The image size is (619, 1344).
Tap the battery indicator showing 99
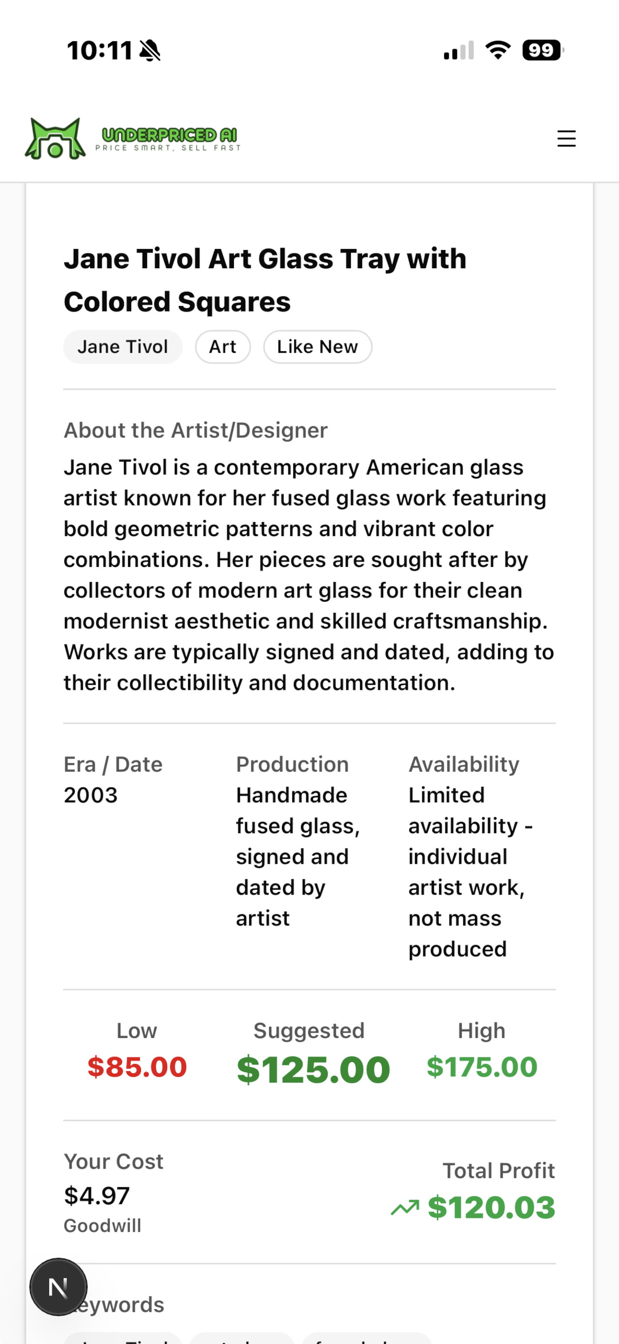(543, 50)
